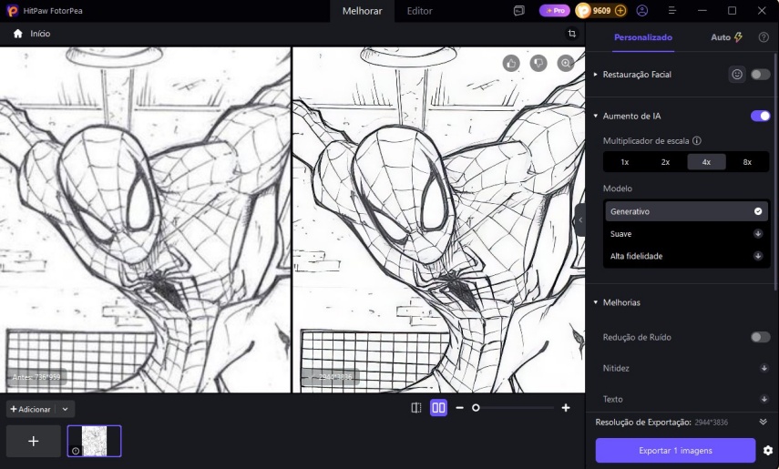Screen dimensions: 779x469
Task: Download the Nitidez enhancement
Action: [x=764, y=368]
